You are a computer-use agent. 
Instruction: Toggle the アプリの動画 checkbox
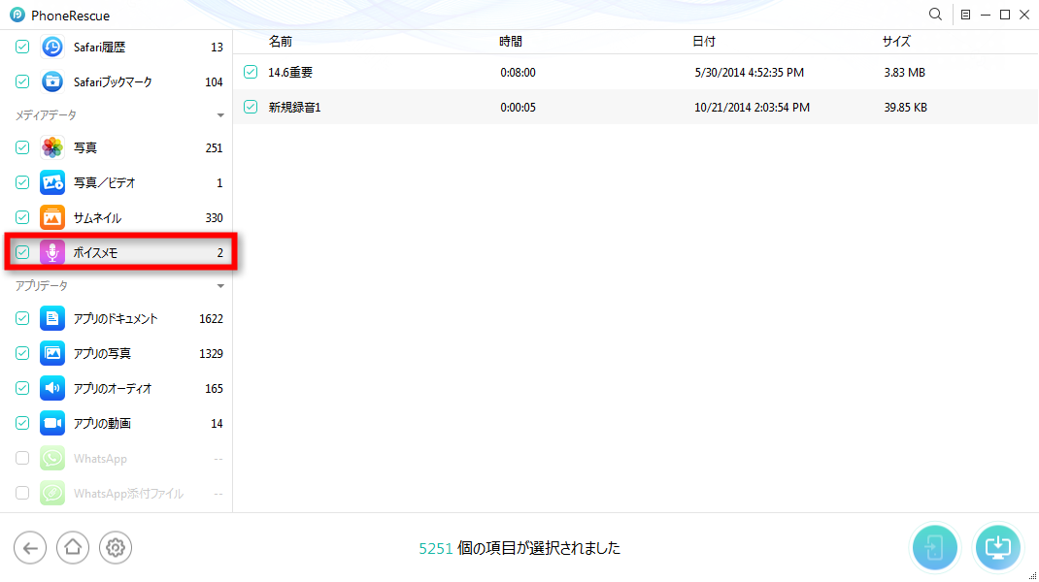(22, 423)
